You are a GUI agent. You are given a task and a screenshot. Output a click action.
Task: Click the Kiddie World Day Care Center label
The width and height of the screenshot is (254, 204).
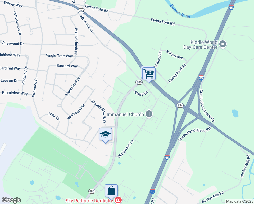pos(200,45)
